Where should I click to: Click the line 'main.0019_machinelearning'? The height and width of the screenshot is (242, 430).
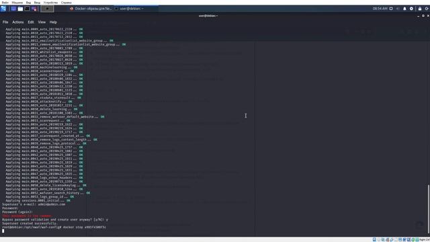coord(42,67)
